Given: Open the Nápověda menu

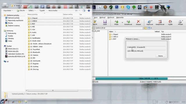Looking at the screenshot, I should tap(120, 17).
